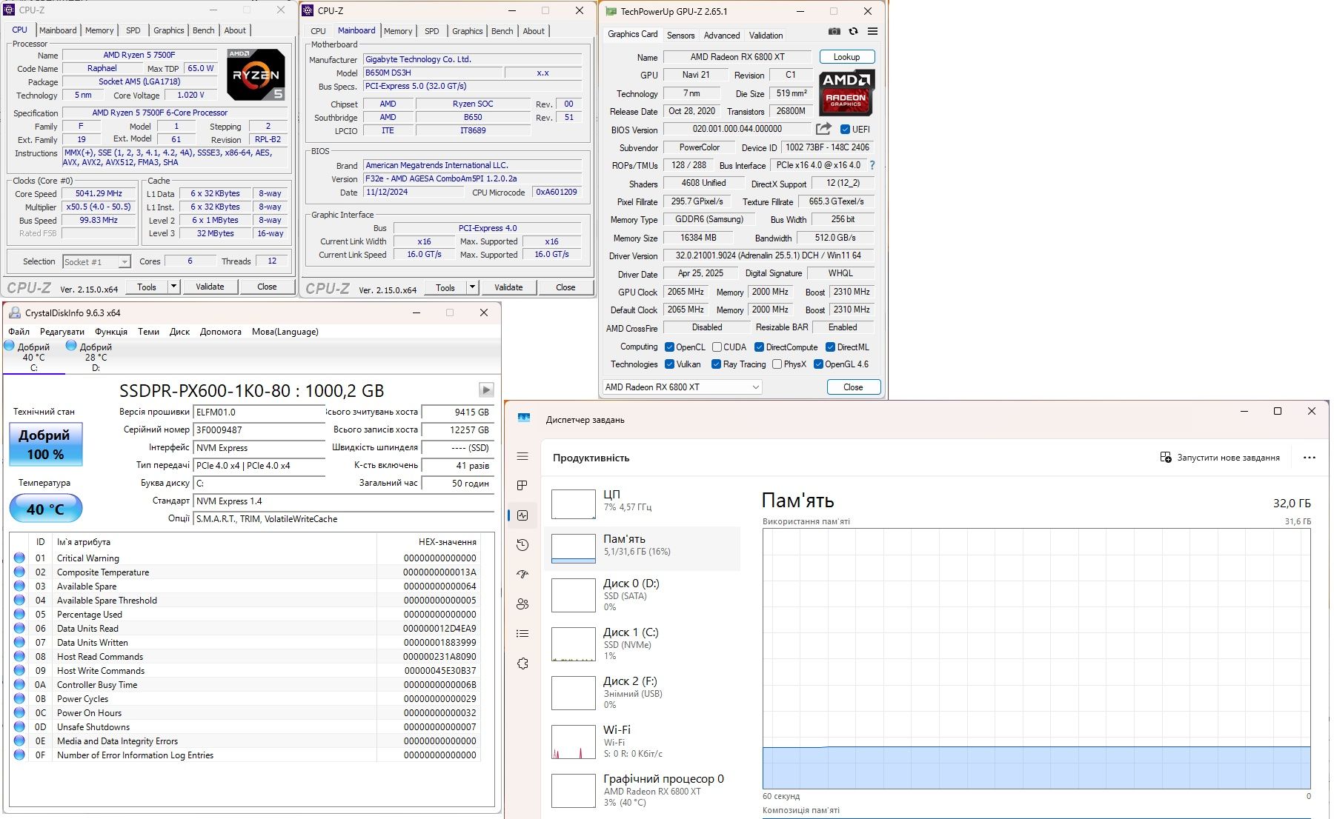Switch to Sensors tab in GPU-Z

click(680, 35)
